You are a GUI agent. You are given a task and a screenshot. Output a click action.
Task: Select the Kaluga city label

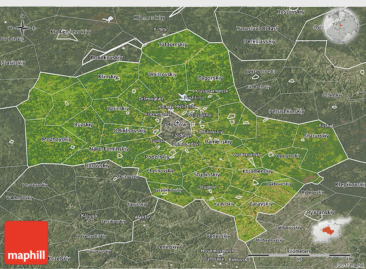pyautogui.click(x=89, y=215)
